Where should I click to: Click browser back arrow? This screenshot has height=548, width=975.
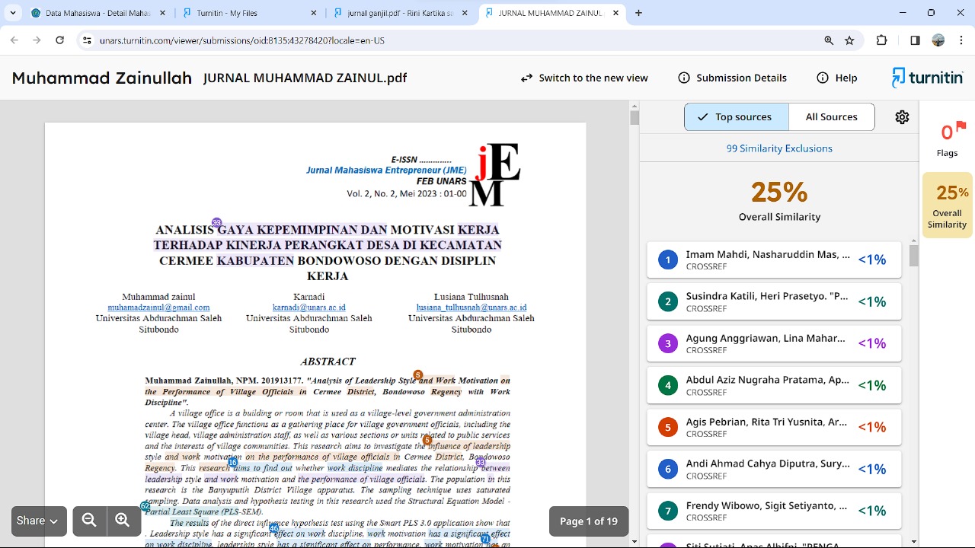tap(14, 40)
